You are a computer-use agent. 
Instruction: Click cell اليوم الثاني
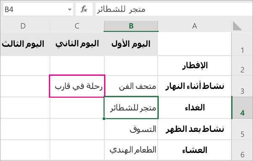pyautogui.click(x=77, y=44)
